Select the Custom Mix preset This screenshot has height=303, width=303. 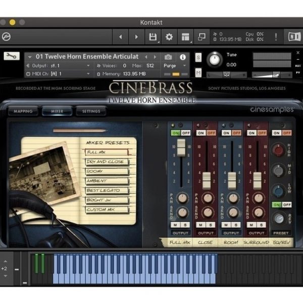[107, 210]
